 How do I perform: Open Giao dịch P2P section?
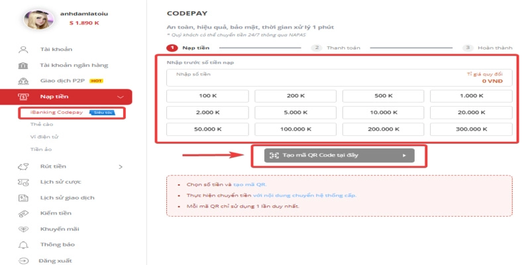[x=62, y=81]
